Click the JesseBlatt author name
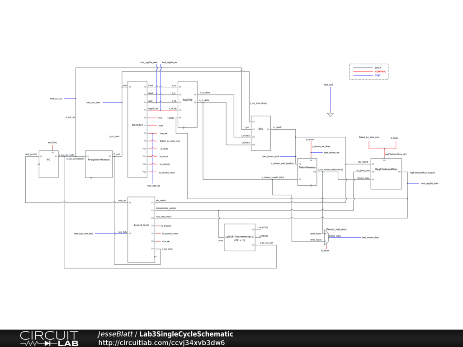Viewport: 463px width, 347px height. [x=115, y=334]
